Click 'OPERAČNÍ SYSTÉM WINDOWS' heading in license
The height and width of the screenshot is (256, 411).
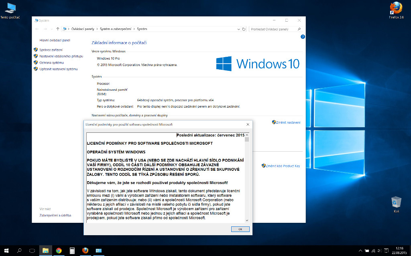[116, 152]
